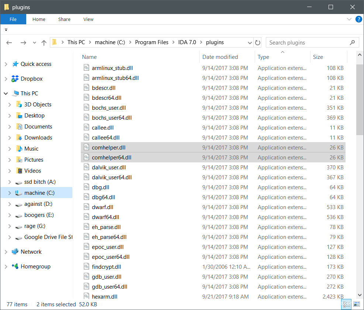This screenshot has width=364, height=310.
Task: Refresh the plugins folder view
Action: [258, 43]
